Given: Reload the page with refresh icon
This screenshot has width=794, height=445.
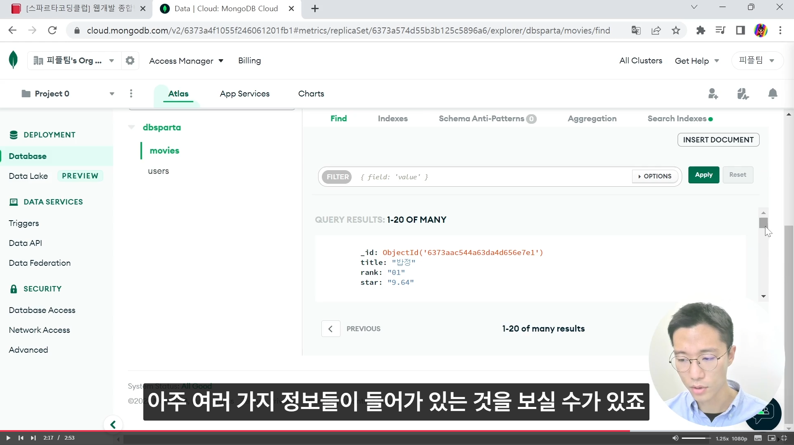Looking at the screenshot, I should tap(52, 30).
